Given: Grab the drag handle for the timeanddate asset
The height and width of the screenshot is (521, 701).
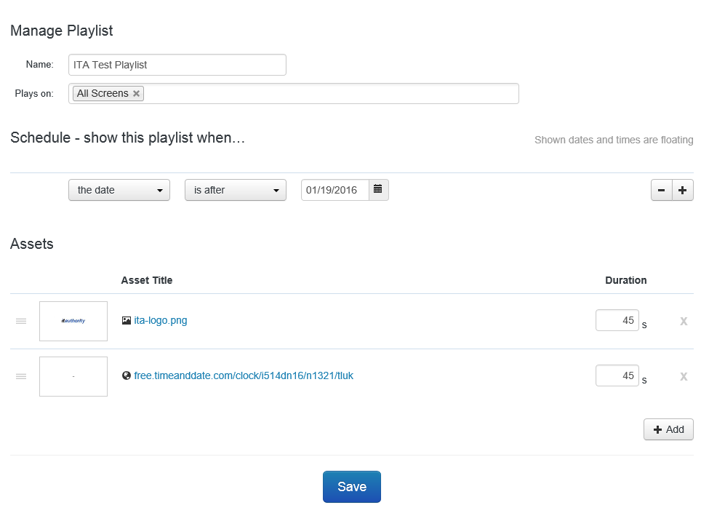Looking at the screenshot, I should 21,376.
